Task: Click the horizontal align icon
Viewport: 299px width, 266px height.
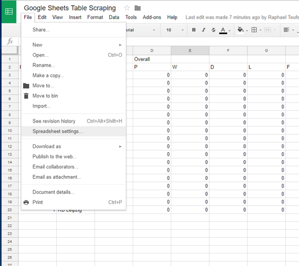Action: point(286,30)
